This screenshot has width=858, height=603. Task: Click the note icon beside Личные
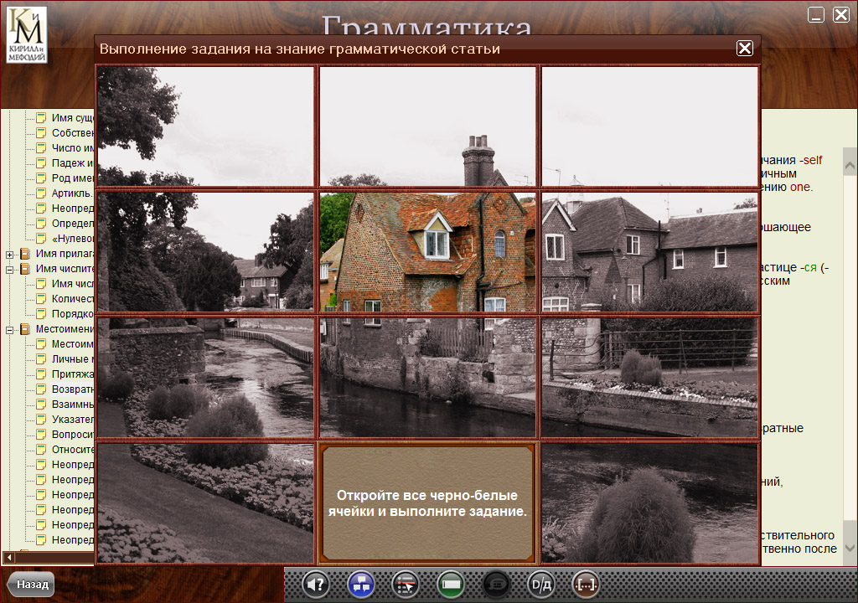click(41, 359)
